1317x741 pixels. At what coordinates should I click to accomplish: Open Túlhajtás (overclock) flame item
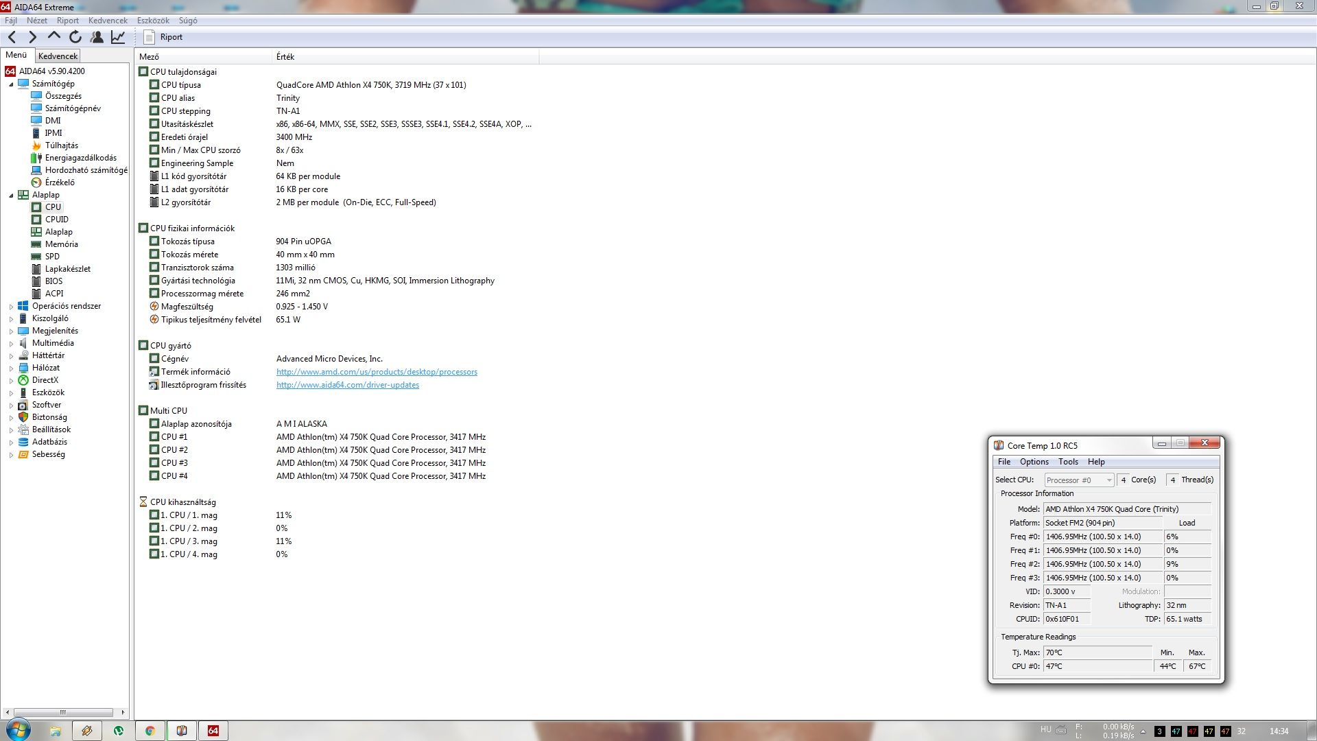62,145
